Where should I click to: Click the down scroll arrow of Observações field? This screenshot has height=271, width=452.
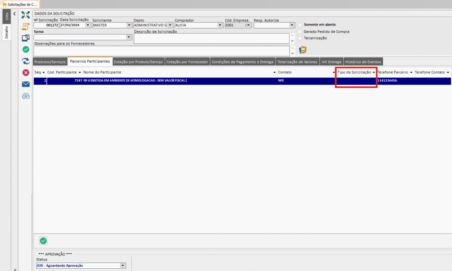(x=292, y=53)
